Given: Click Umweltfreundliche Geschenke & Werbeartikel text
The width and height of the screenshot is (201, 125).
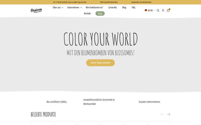Looking at the screenshot, I should tap(99, 102).
